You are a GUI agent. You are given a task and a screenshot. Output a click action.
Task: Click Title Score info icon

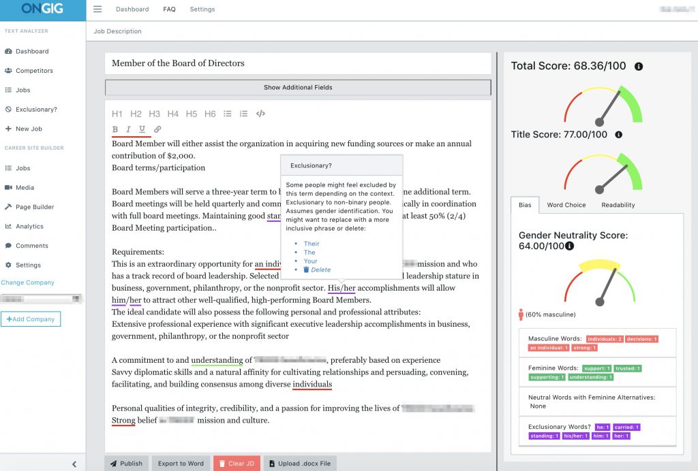(x=619, y=135)
